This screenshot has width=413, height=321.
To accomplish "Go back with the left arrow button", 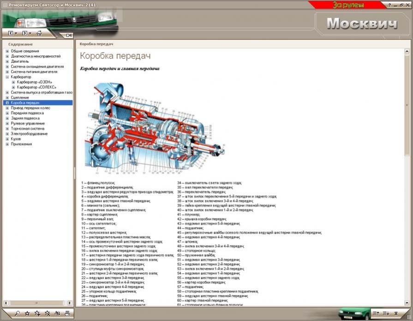I will [11, 33].
